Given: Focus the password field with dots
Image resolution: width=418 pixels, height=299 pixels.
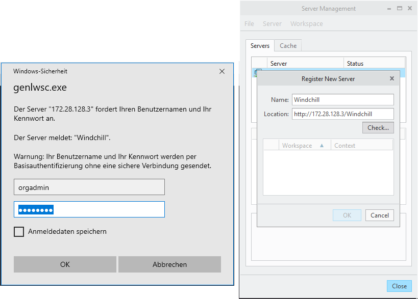Looking at the screenshot, I should point(89,209).
